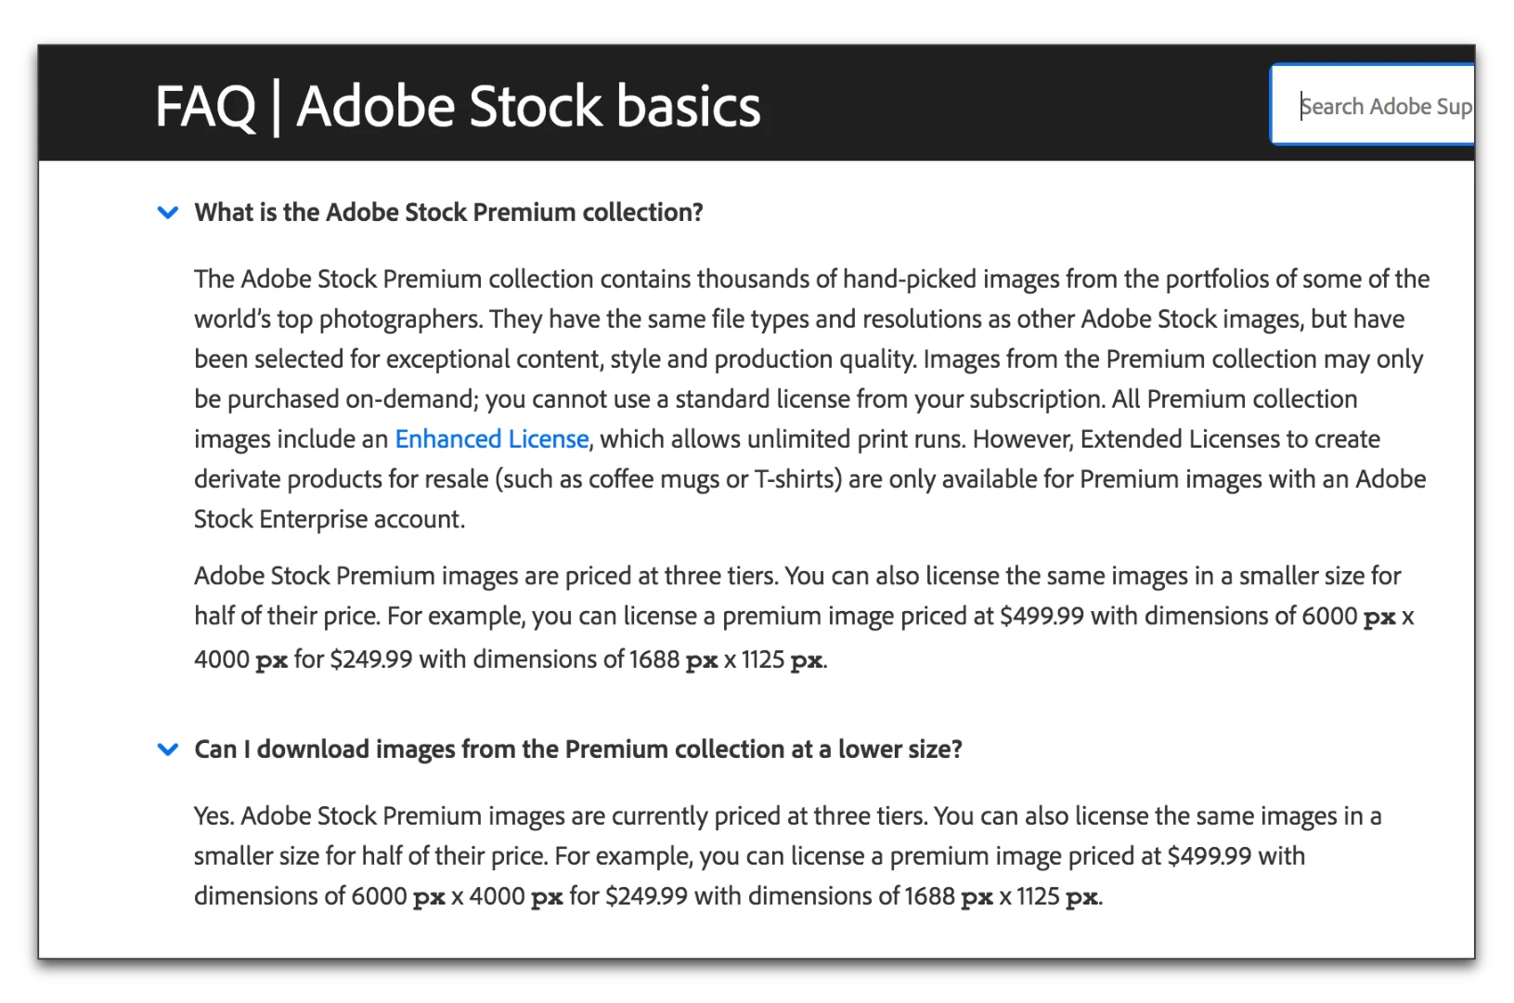Click the text 'world's top photographers'

pos(337,319)
